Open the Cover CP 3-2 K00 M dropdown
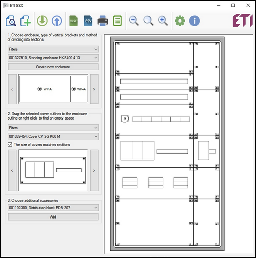Image resolution: width=256 pixels, height=258 pixels. pyautogui.click(x=53, y=136)
